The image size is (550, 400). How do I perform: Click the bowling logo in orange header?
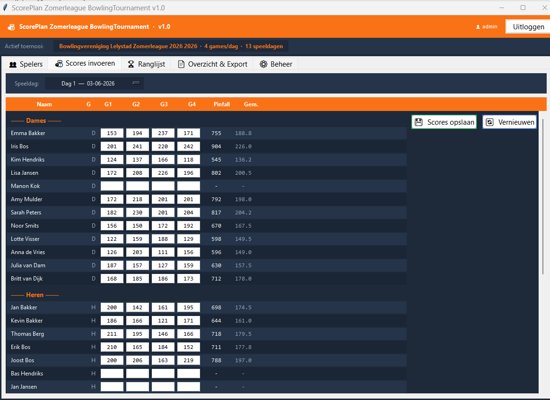coord(11,27)
